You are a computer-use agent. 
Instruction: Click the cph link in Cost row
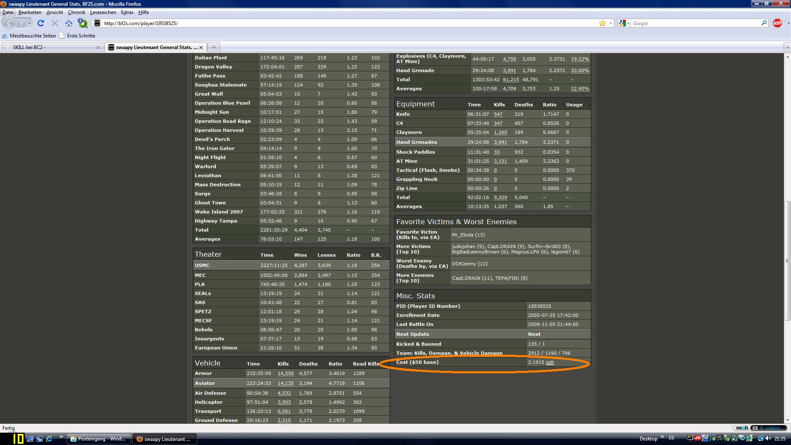click(x=550, y=362)
